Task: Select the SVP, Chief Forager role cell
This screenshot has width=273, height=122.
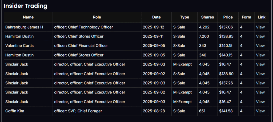Action: (x=78, y=111)
